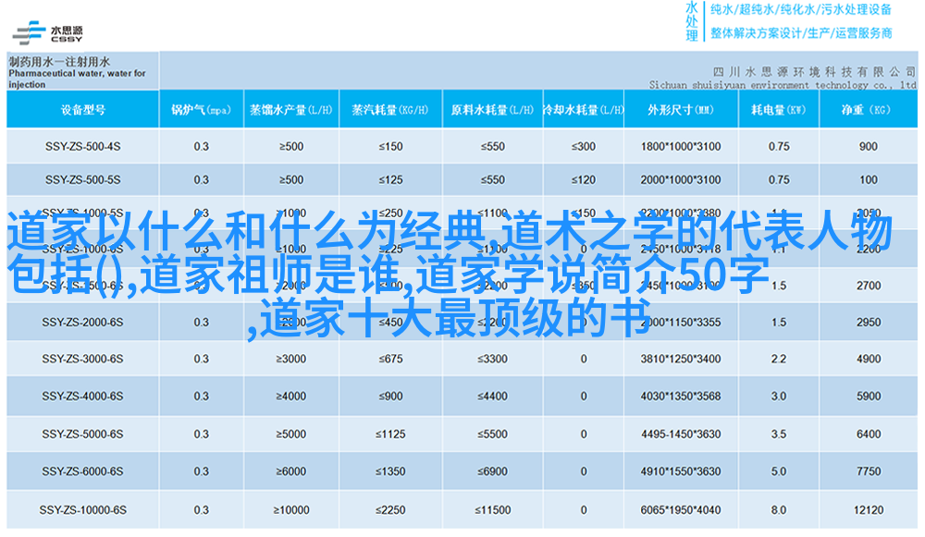The width and height of the screenshot is (925, 537).
Task: Click the 水处理 badge at top right
Action: coord(692,21)
